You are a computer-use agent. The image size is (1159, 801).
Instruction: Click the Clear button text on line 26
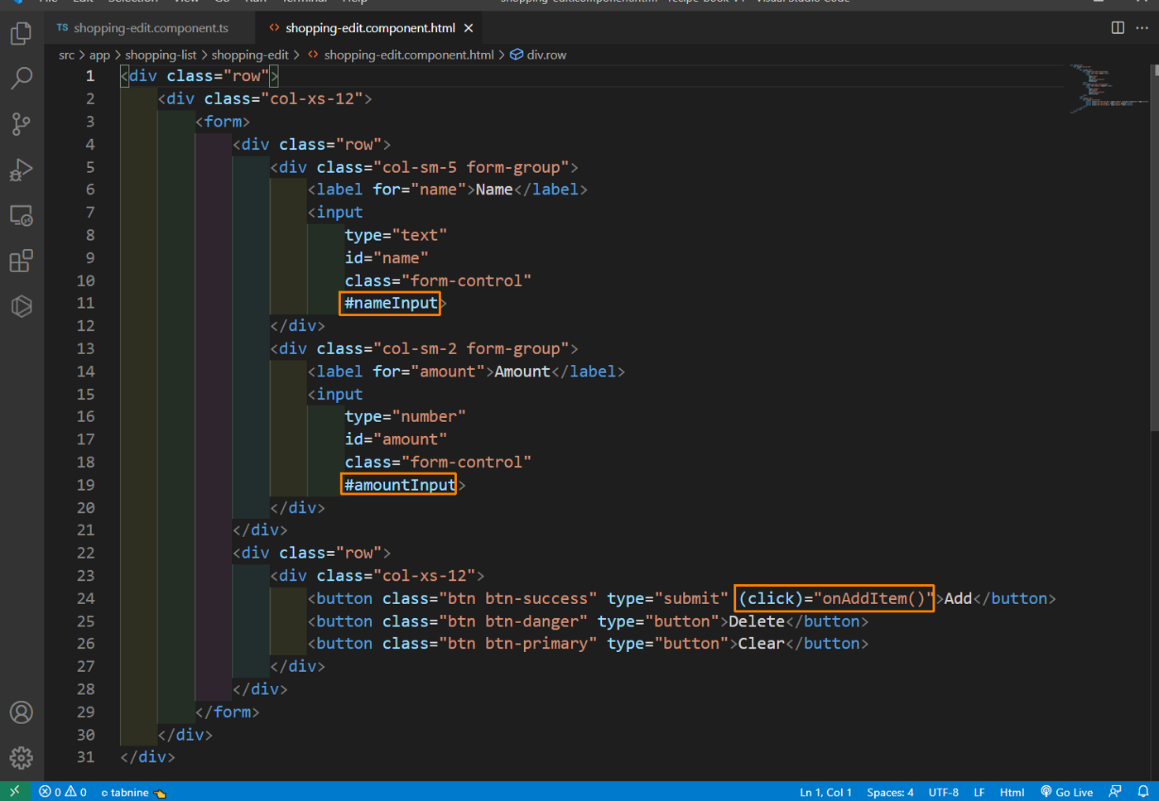[x=761, y=644]
